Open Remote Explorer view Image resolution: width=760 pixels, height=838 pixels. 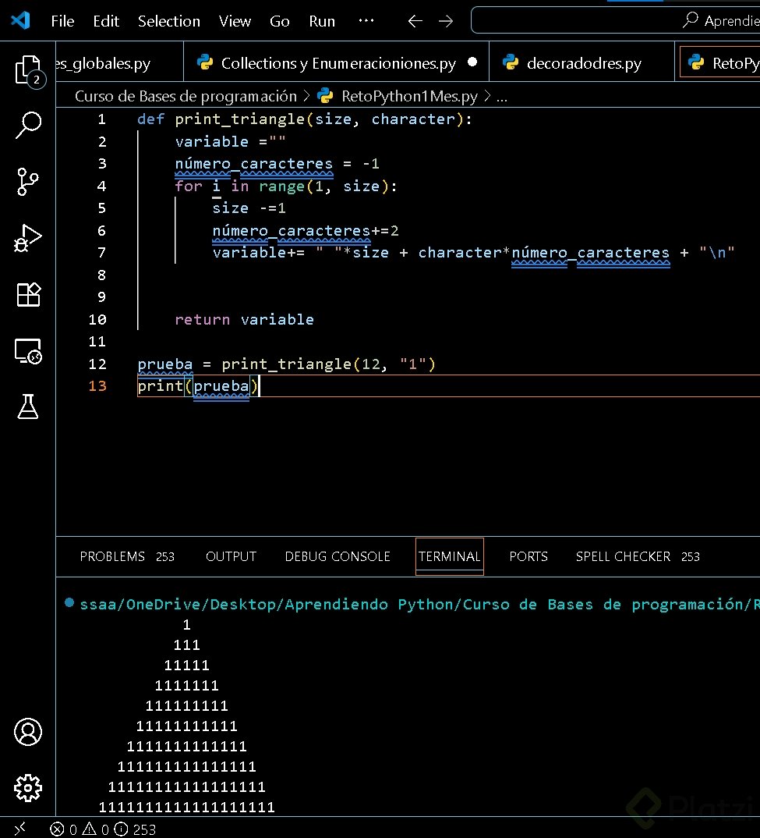pyautogui.click(x=28, y=351)
